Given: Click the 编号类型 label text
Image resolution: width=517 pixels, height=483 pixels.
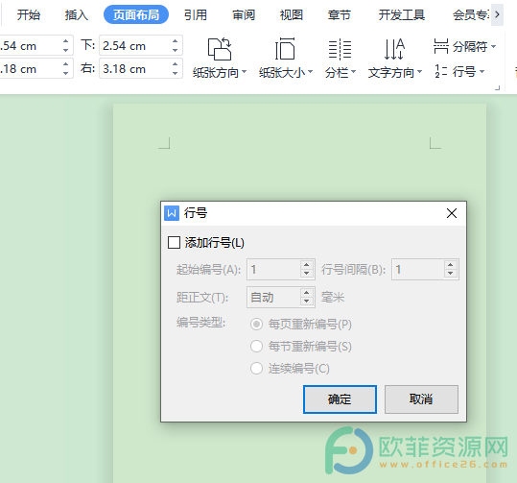Looking at the screenshot, I should (x=200, y=323).
